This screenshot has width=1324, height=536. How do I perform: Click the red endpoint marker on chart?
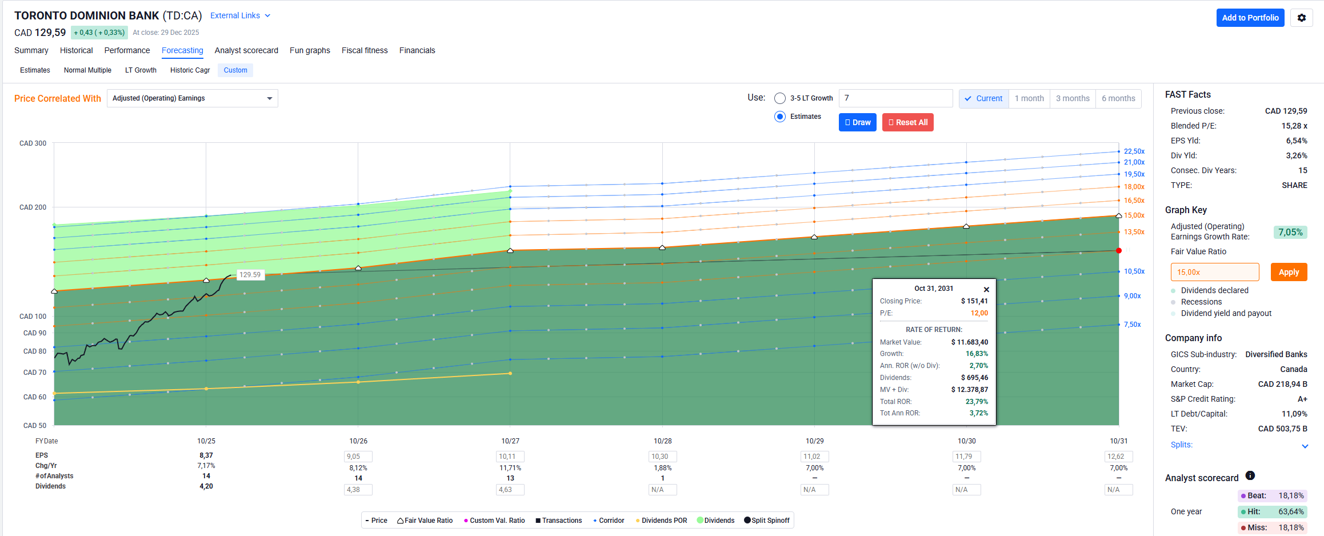1119,251
